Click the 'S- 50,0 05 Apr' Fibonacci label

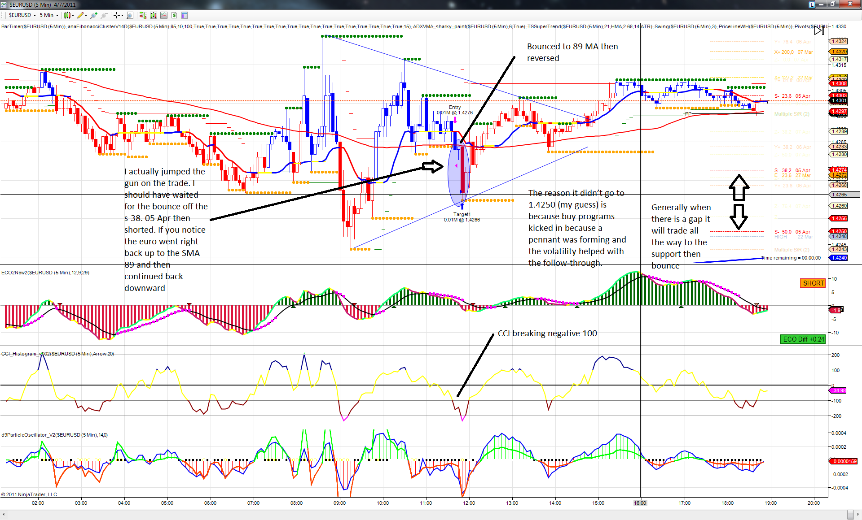792,232
